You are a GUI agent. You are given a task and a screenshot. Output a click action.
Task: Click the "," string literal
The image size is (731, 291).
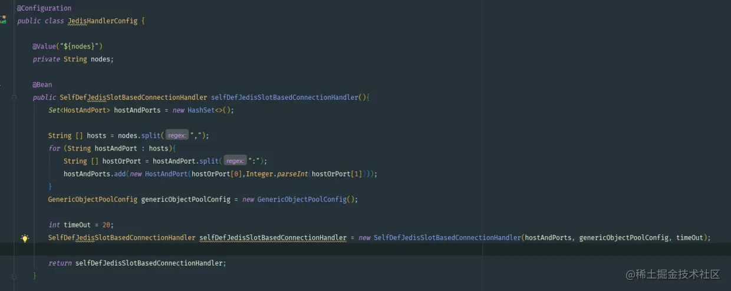click(x=196, y=136)
